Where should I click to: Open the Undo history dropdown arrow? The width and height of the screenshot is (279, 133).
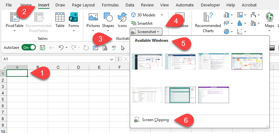click(x=66, y=48)
